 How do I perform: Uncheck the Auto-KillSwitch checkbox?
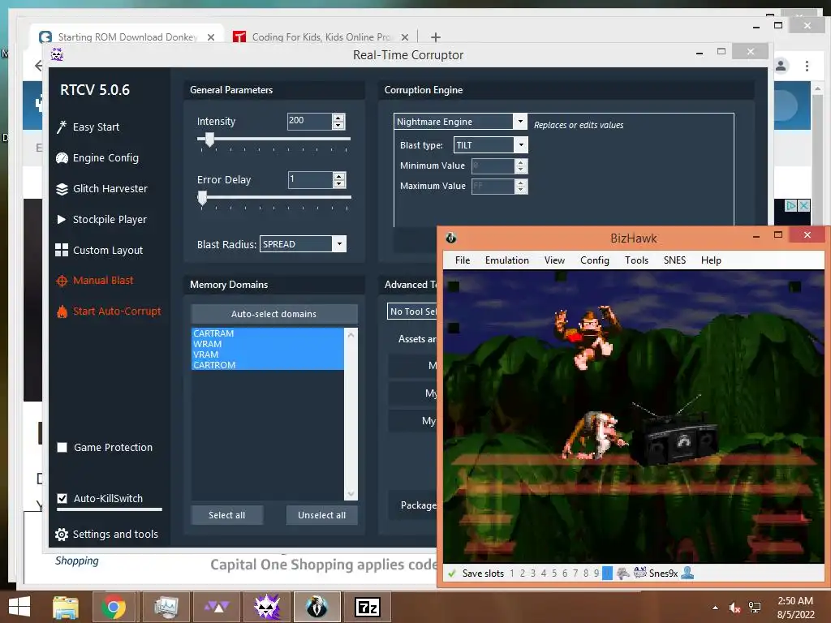(x=62, y=499)
